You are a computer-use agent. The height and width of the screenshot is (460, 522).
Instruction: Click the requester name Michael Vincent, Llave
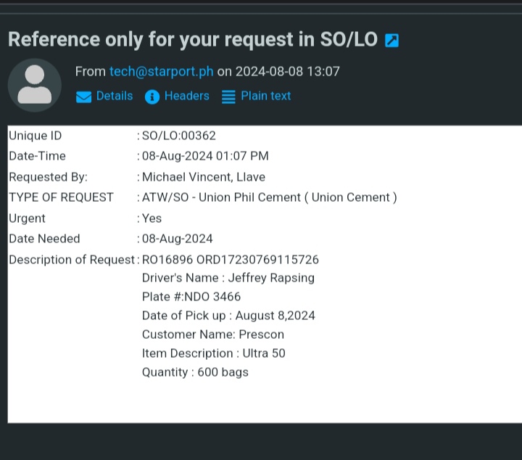[204, 177]
